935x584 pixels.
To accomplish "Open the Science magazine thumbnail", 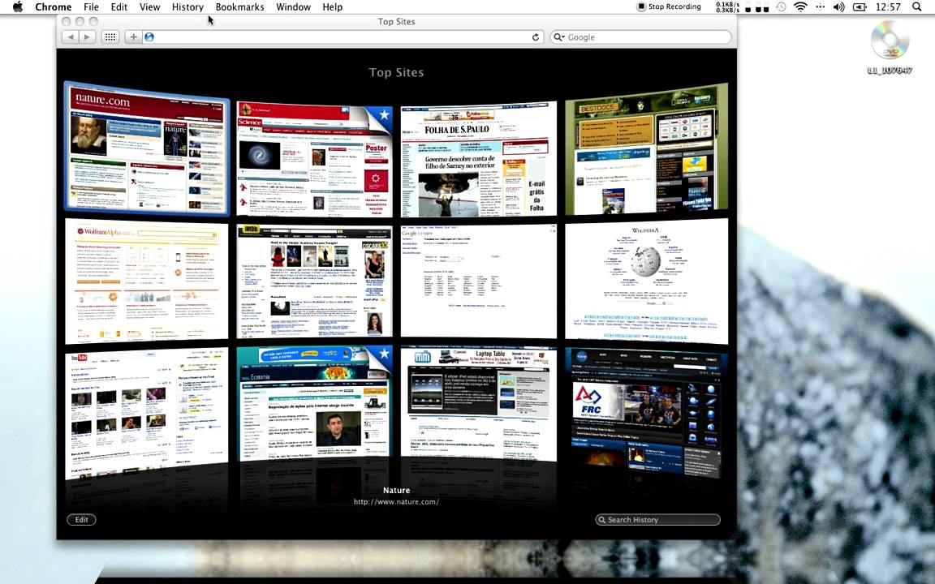I will pos(314,159).
